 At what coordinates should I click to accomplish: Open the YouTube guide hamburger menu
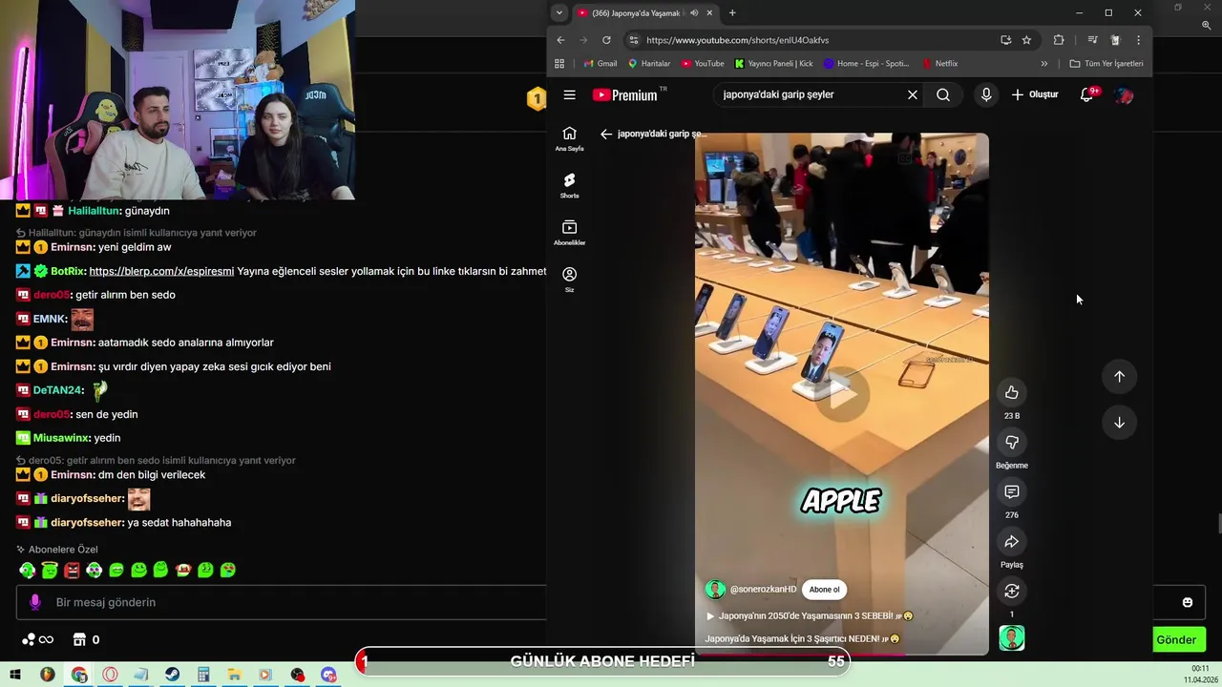pos(569,94)
